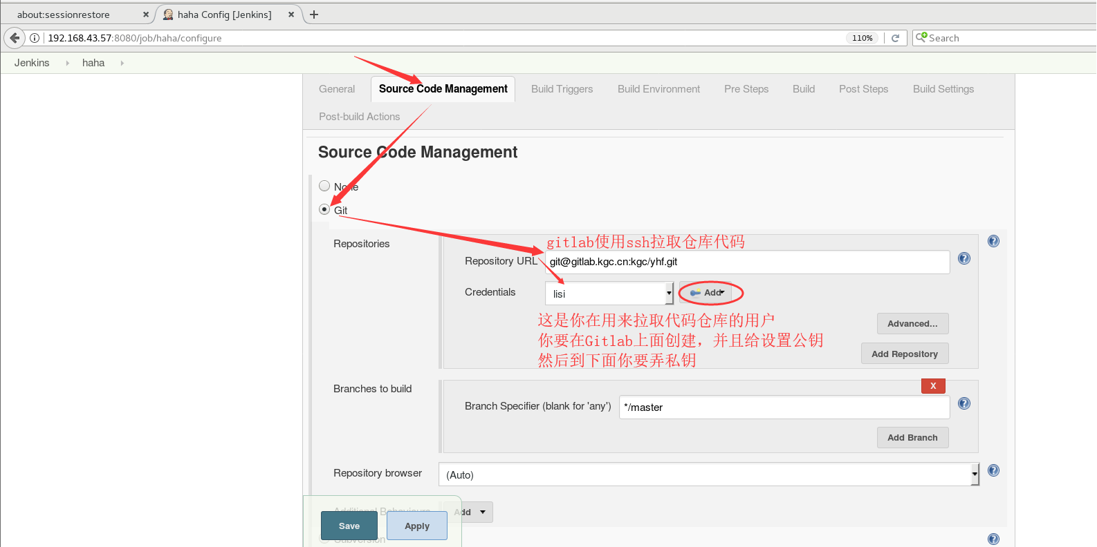1097x547 pixels.
Task: Delete the branch with the red X button
Action: point(933,386)
